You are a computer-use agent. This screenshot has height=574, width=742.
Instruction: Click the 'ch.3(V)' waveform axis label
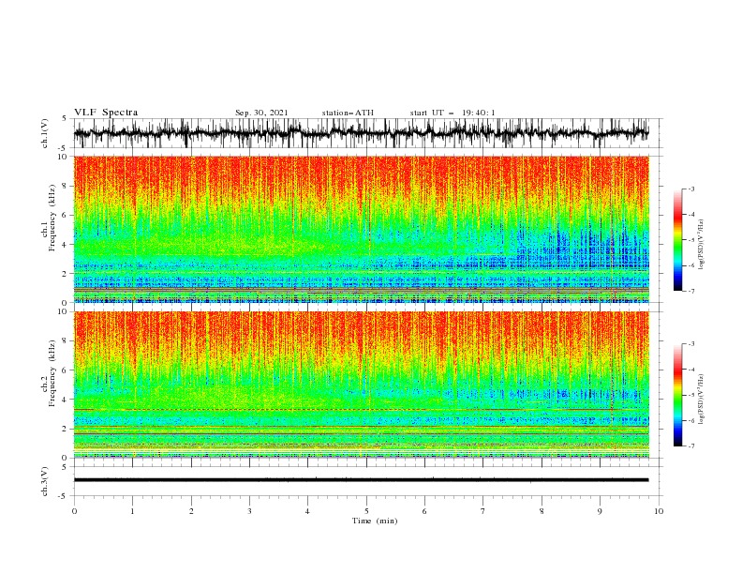[45, 481]
